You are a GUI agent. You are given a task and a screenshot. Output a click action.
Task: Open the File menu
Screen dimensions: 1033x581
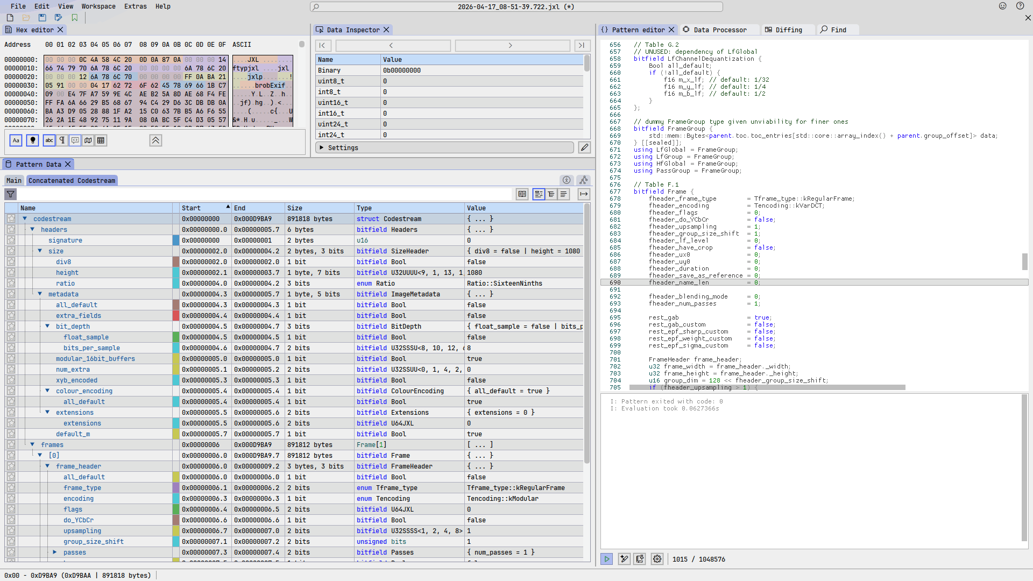pyautogui.click(x=18, y=6)
